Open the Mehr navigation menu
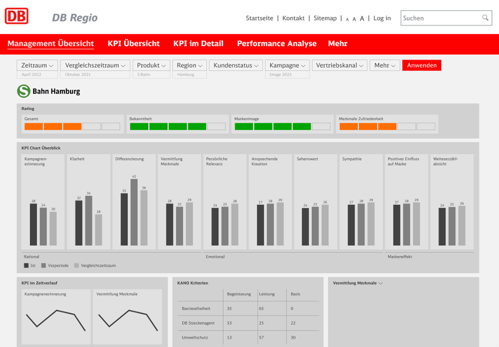 (x=338, y=44)
